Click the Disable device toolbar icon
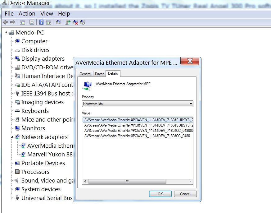The height and width of the screenshot is (213, 271). click(x=82, y=22)
